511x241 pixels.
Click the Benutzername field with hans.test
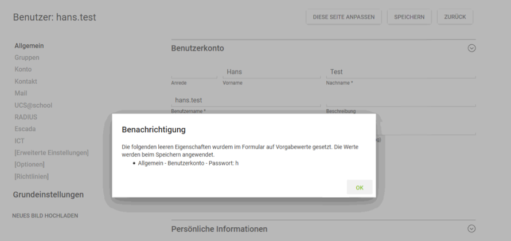coord(245,100)
